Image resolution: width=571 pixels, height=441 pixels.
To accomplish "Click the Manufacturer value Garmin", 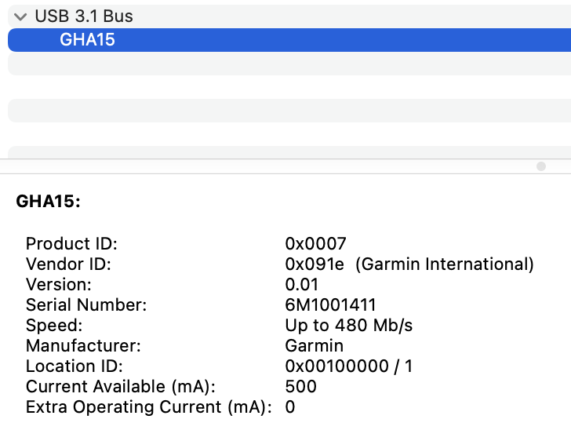I will pyautogui.click(x=314, y=345).
